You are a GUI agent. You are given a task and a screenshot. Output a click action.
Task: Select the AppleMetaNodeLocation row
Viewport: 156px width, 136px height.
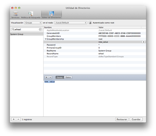coord(95,30)
